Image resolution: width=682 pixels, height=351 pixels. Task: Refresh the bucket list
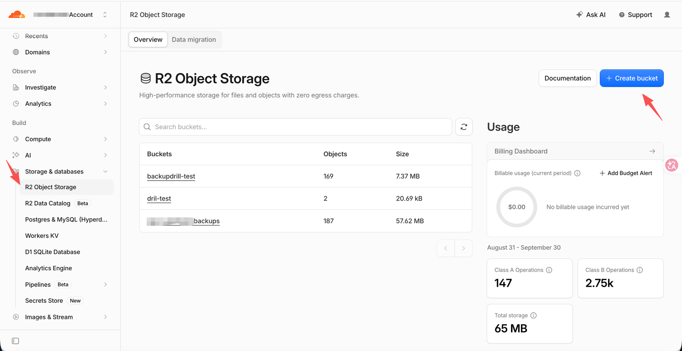(464, 127)
